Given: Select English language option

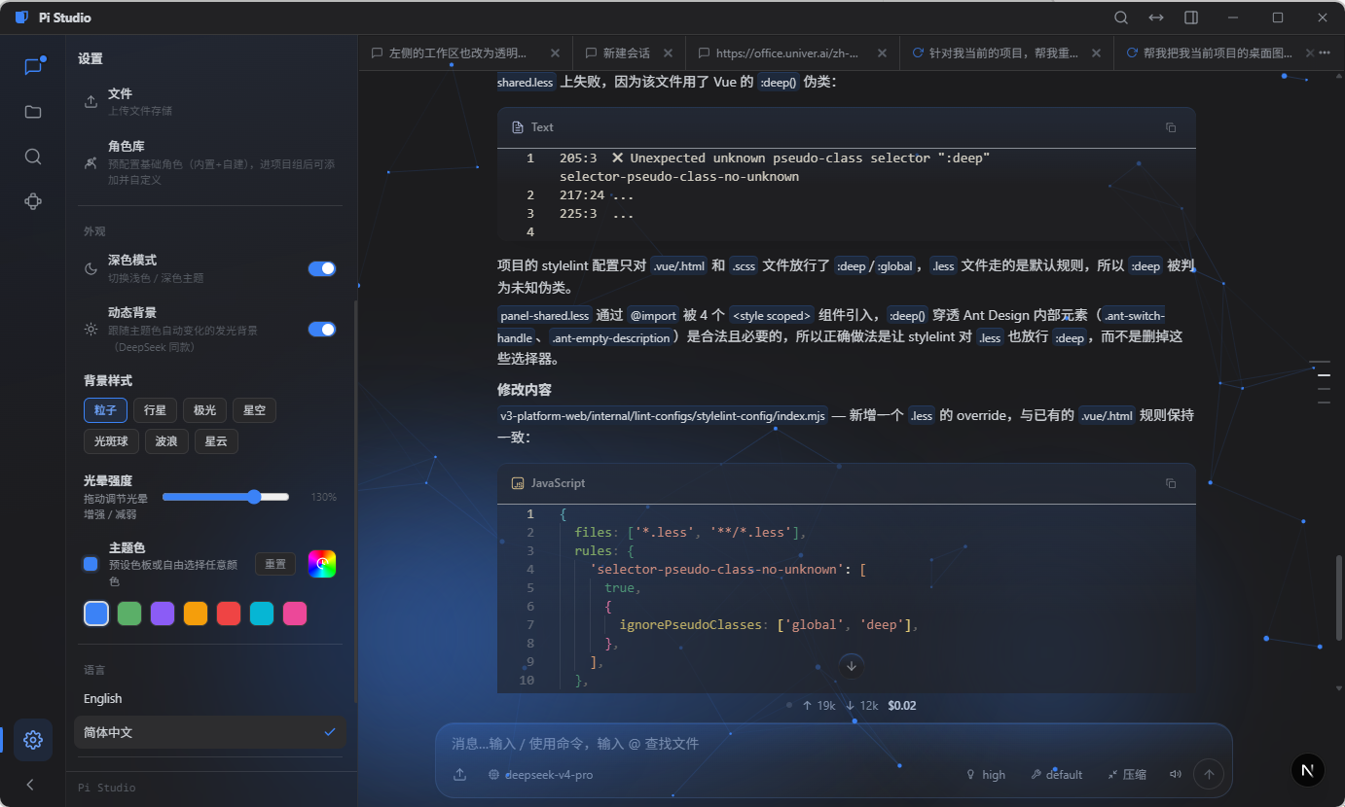Looking at the screenshot, I should coord(210,699).
